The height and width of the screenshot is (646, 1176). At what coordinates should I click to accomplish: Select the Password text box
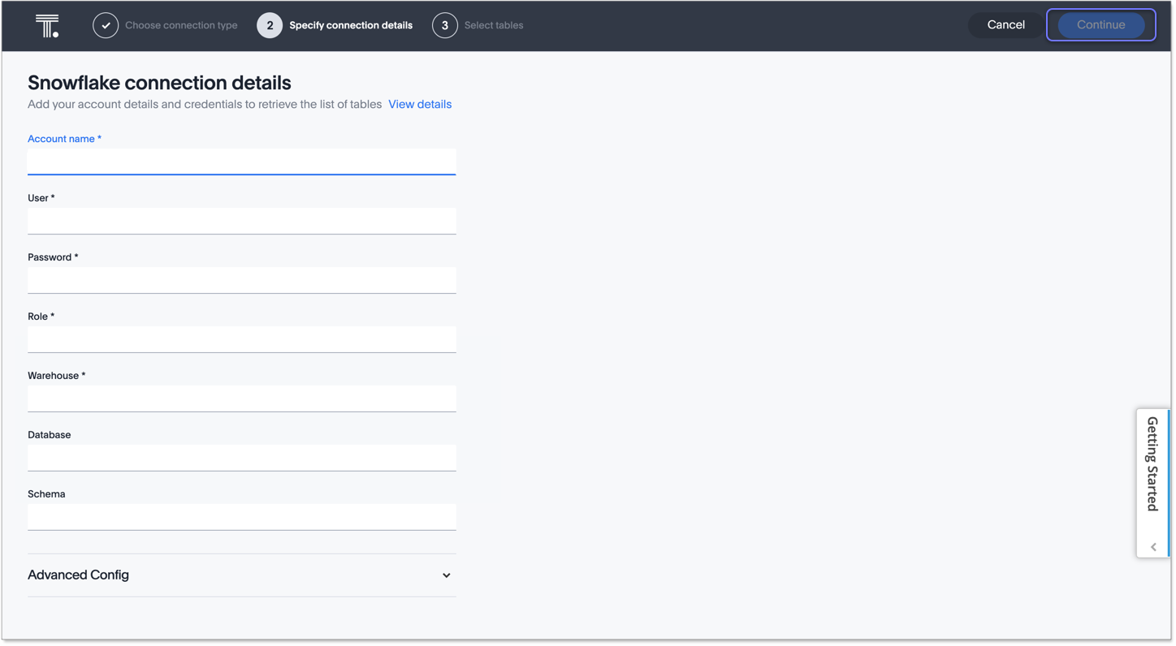(241, 280)
